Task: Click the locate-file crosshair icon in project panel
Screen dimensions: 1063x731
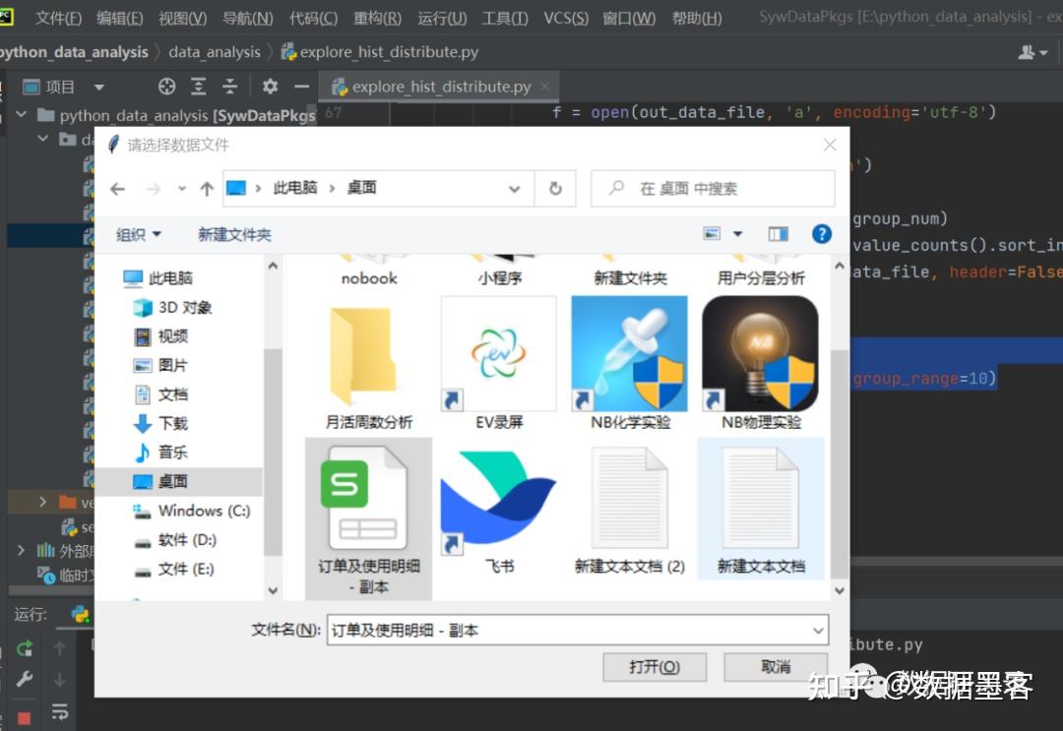Action: [166, 87]
